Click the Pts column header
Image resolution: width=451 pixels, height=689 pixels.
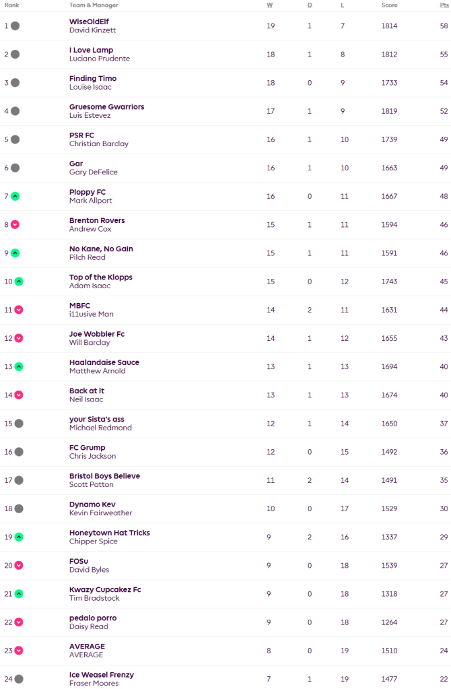point(444,5)
